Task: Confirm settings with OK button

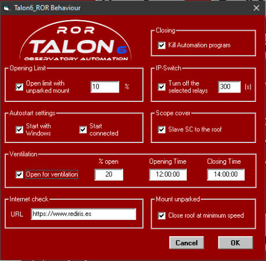Action: coord(235,242)
